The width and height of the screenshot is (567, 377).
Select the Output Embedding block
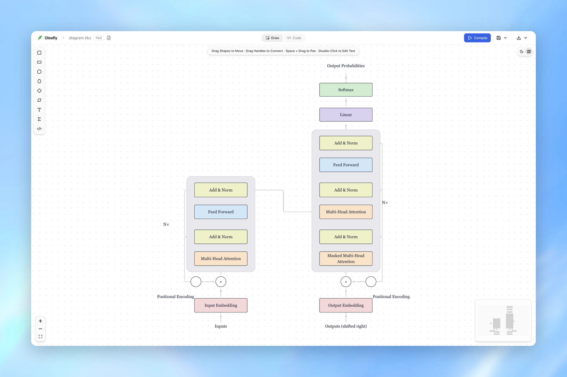[346, 305]
